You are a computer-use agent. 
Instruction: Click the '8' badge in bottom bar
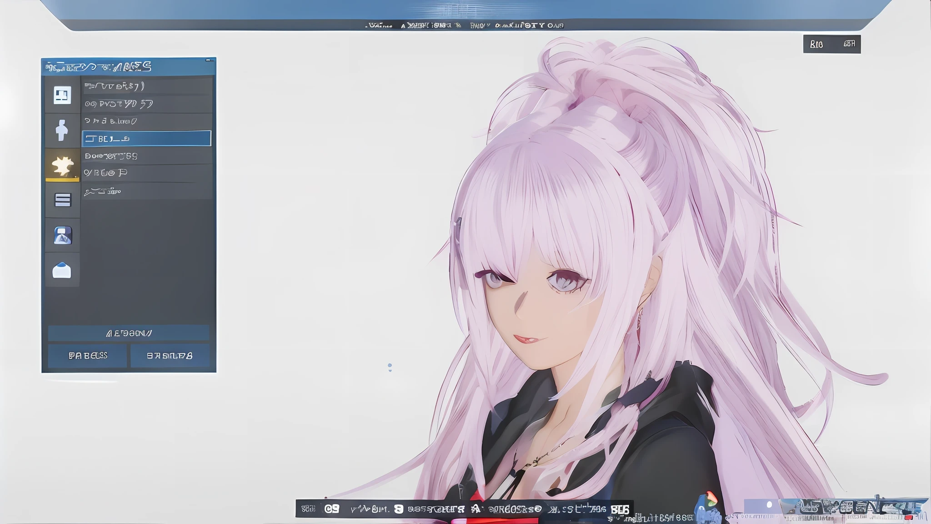point(399,509)
